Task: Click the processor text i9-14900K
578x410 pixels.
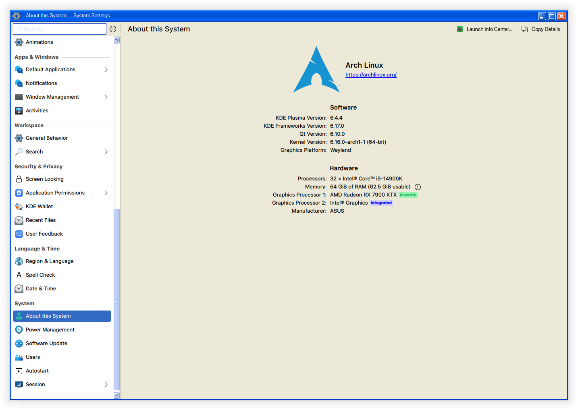Action: (389, 179)
